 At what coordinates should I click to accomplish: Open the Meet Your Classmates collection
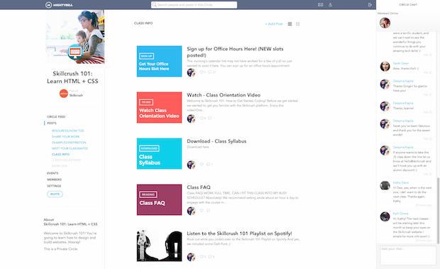(70, 148)
